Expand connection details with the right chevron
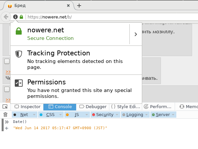The image size is (198, 149). [x=136, y=34]
